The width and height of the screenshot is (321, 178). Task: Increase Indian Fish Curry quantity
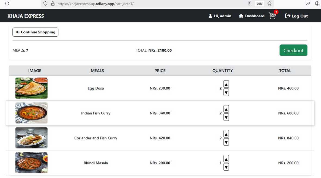tap(226, 109)
